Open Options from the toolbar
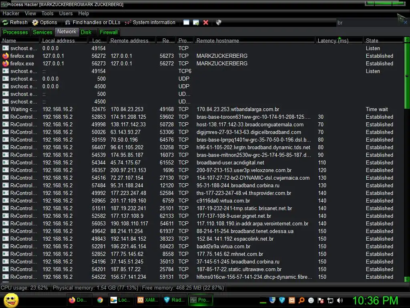Viewport: 410px width, 308px height. pyautogui.click(x=44, y=22)
